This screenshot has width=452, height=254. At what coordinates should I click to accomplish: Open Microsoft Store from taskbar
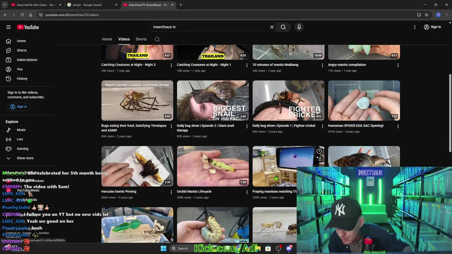click(268, 248)
